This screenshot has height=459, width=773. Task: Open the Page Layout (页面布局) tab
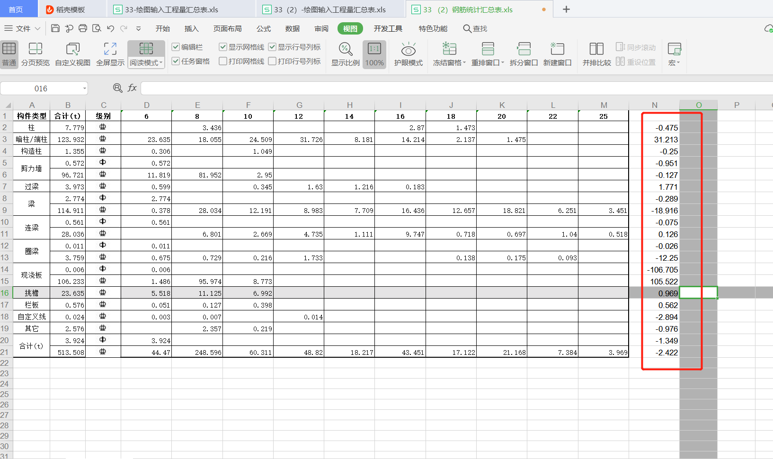tap(227, 29)
